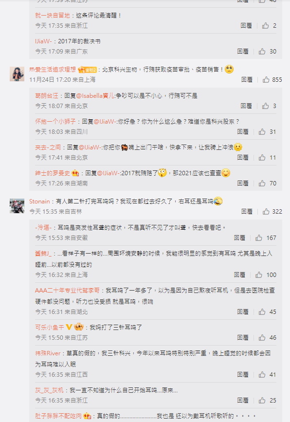
Task: Like the comment with 855 likes
Action: coord(266,80)
